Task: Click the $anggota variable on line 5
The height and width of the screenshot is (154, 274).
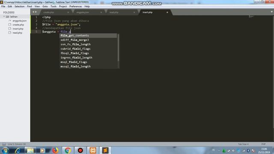Action: (49, 32)
